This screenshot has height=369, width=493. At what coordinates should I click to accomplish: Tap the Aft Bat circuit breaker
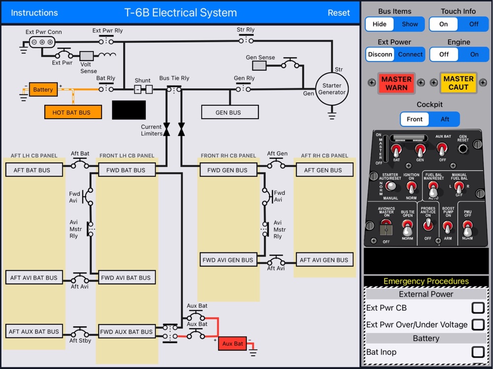point(80,163)
